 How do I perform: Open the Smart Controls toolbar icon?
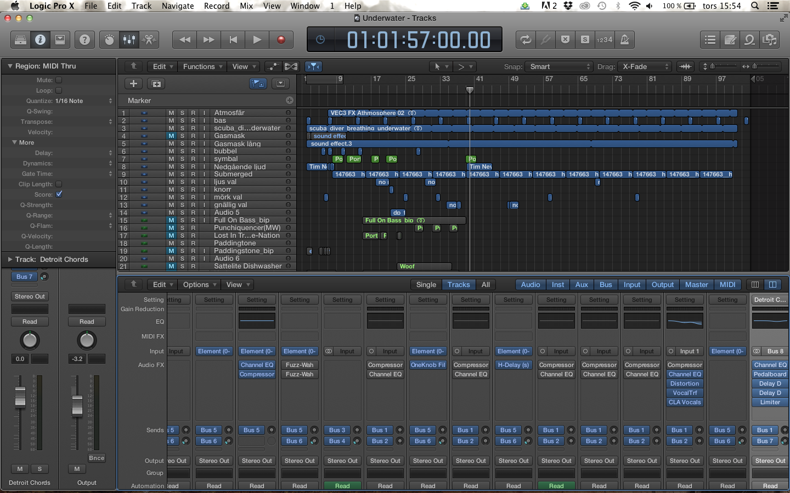[x=109, y=39]
